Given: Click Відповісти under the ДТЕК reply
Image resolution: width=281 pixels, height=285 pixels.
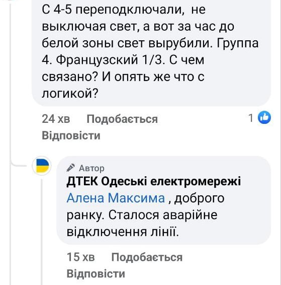Looking at the screenshot, I should point(96,274).
